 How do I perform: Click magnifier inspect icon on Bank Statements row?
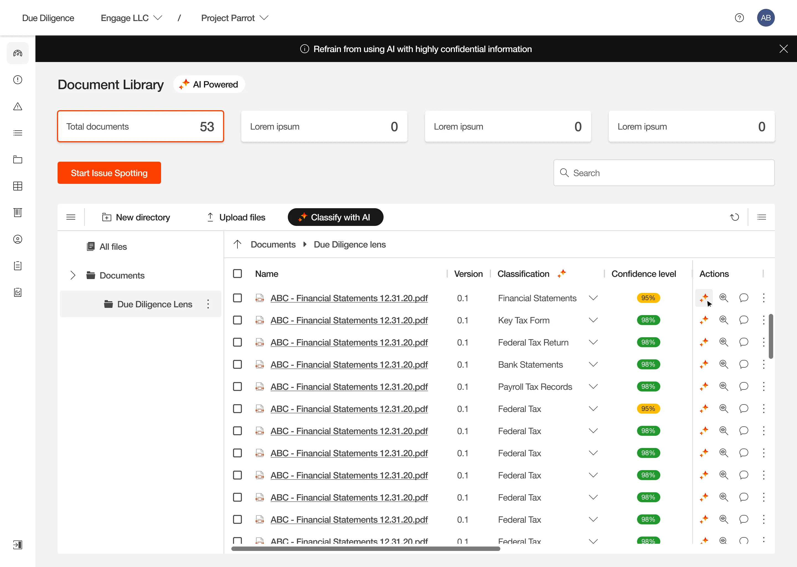click(x=724, y=364)
